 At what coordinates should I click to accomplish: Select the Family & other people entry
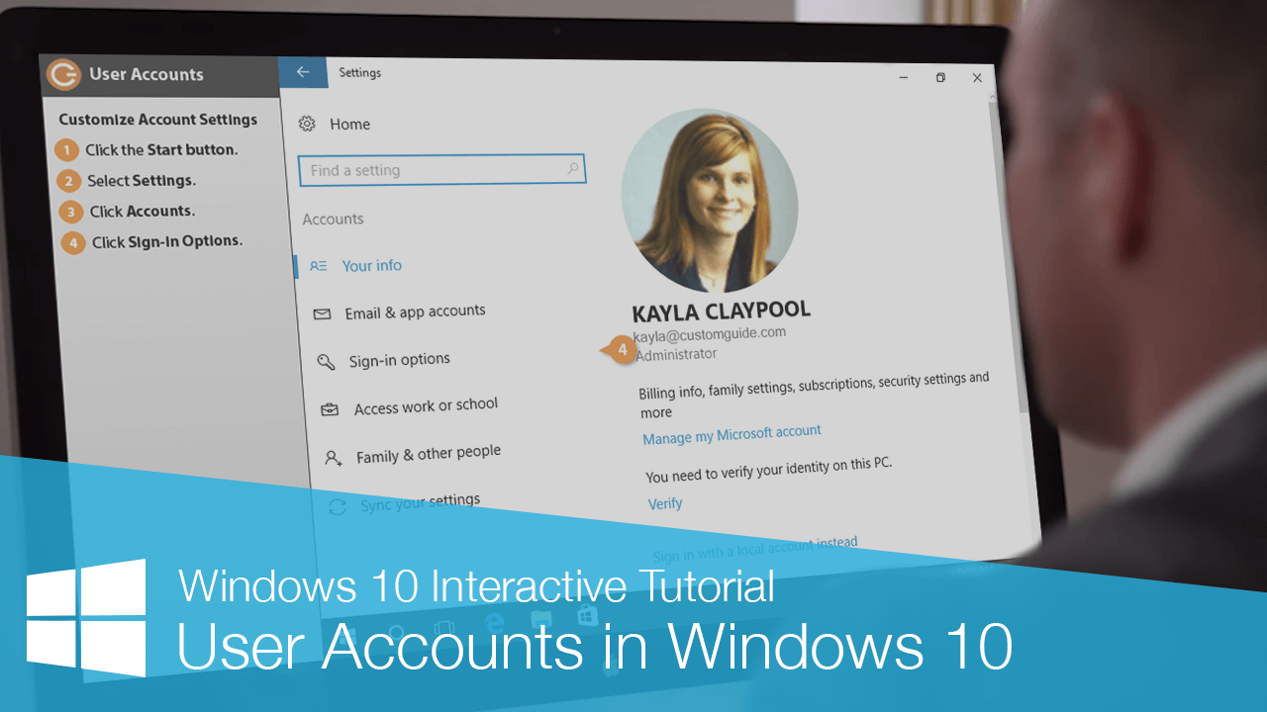coord(428,452)
